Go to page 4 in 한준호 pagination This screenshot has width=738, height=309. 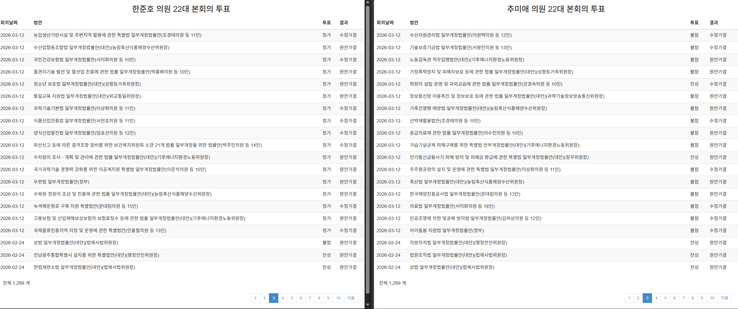pyautogui.click(x=282, y=298)
